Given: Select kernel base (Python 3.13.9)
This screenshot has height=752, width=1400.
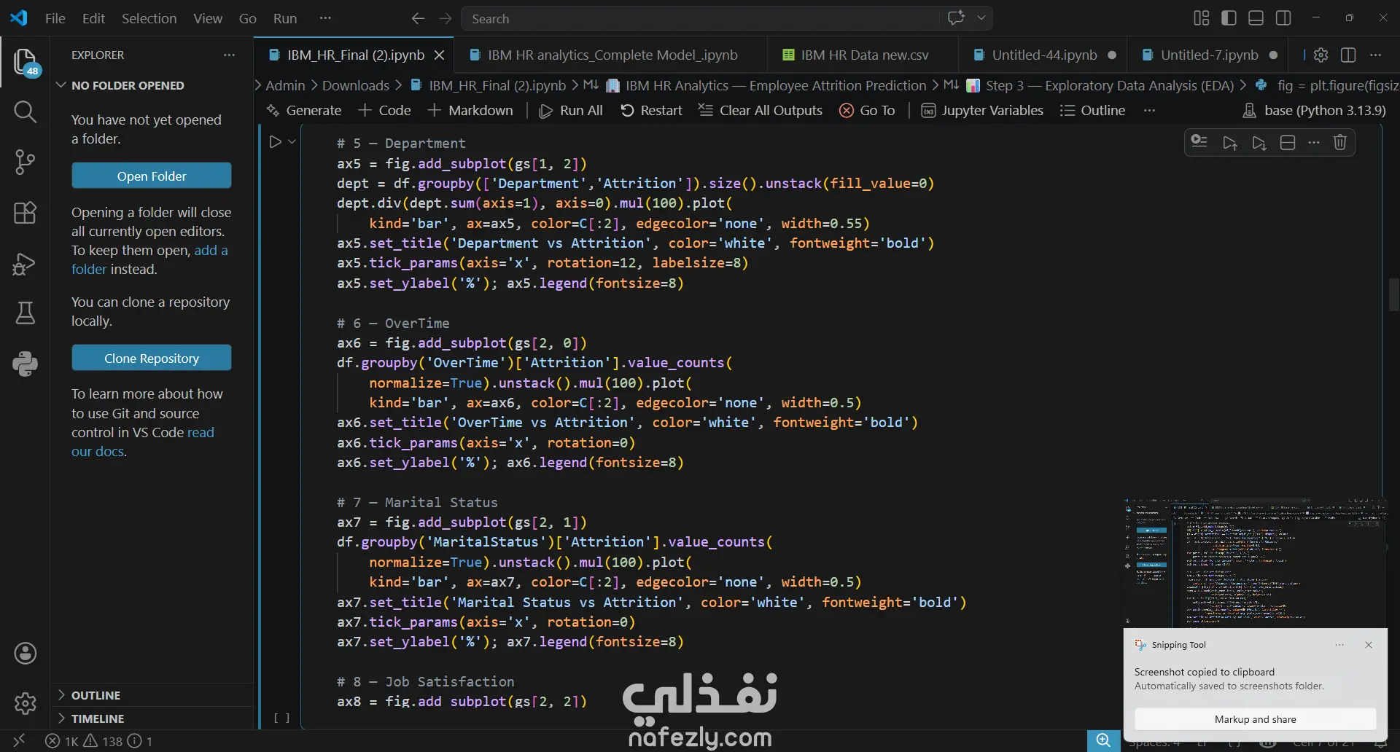Looking at the screenshot, I should point(1314,110).
